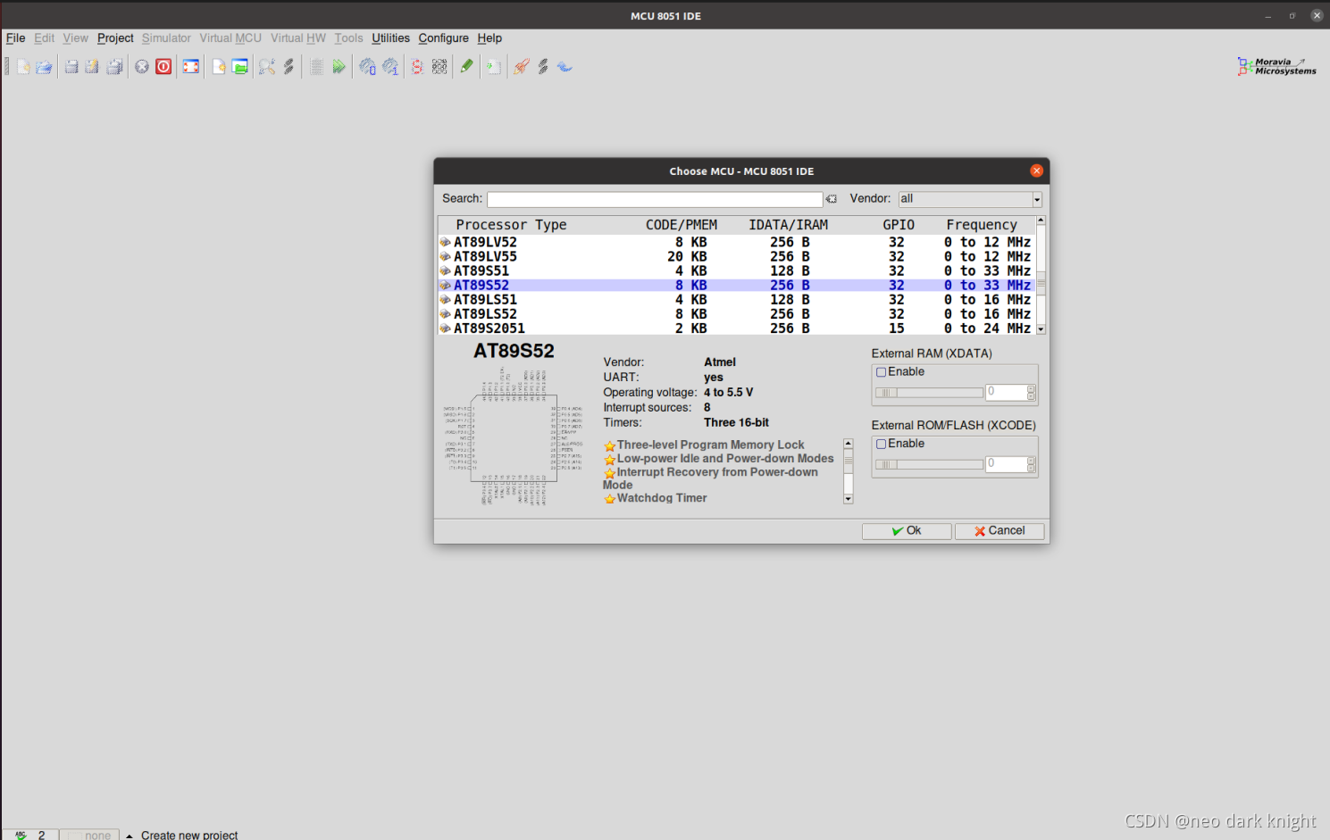Select AT89LV52 processor row
This screenshot has height=840, width=1330.
point(737,242)
